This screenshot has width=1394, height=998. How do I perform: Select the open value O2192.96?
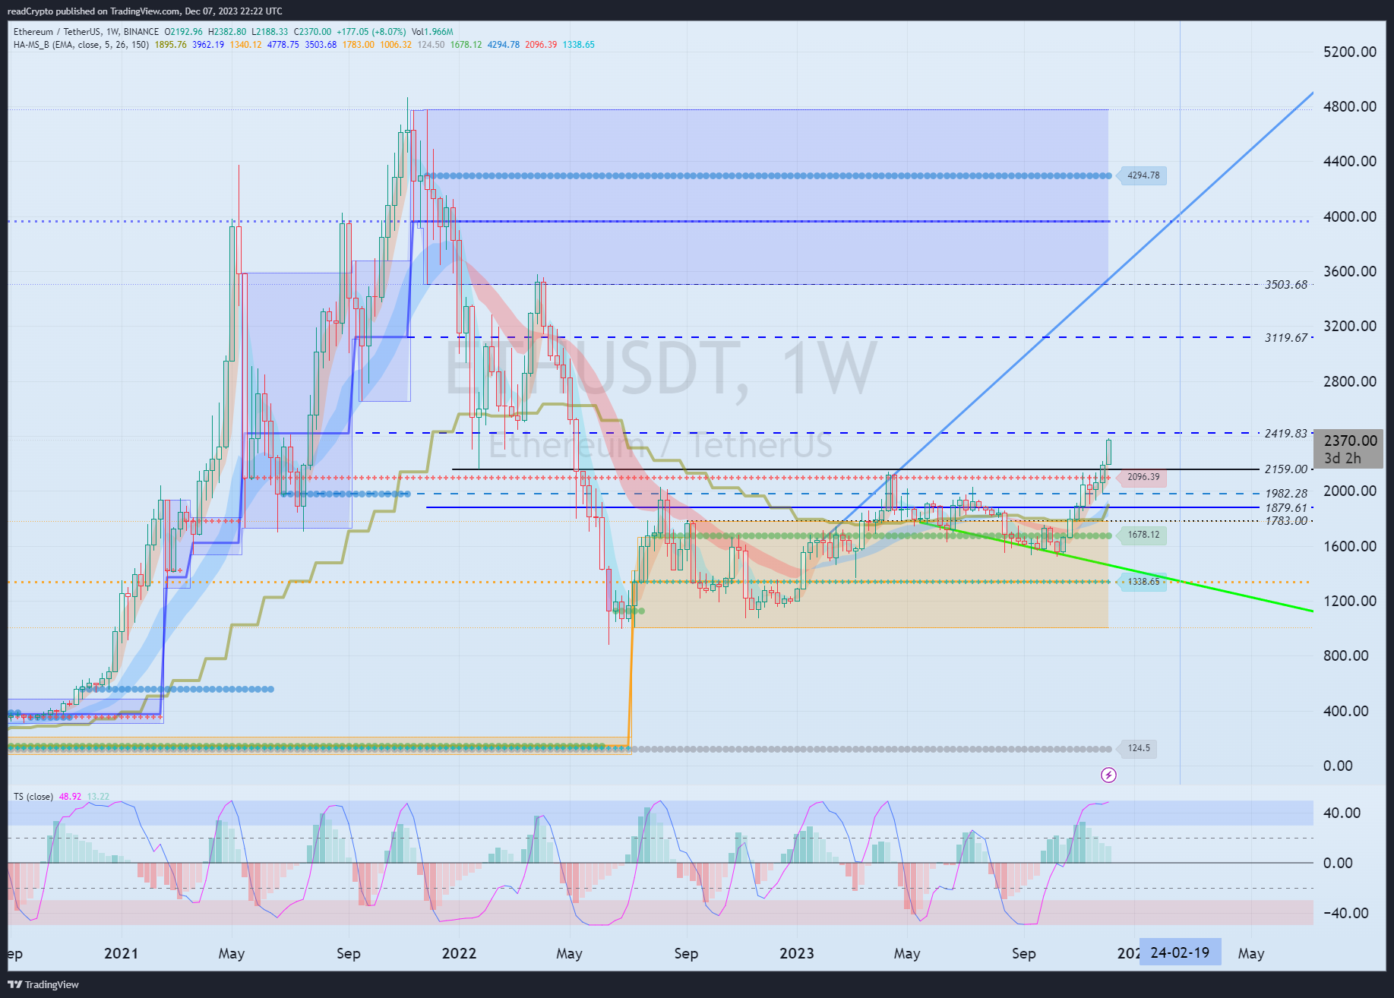coord(183,32)
